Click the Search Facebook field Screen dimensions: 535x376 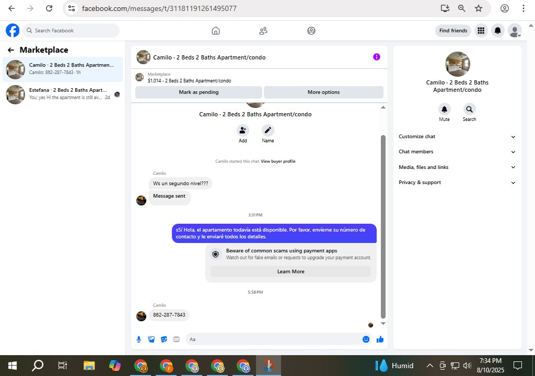pyautogui.click(x=71, y=31)
